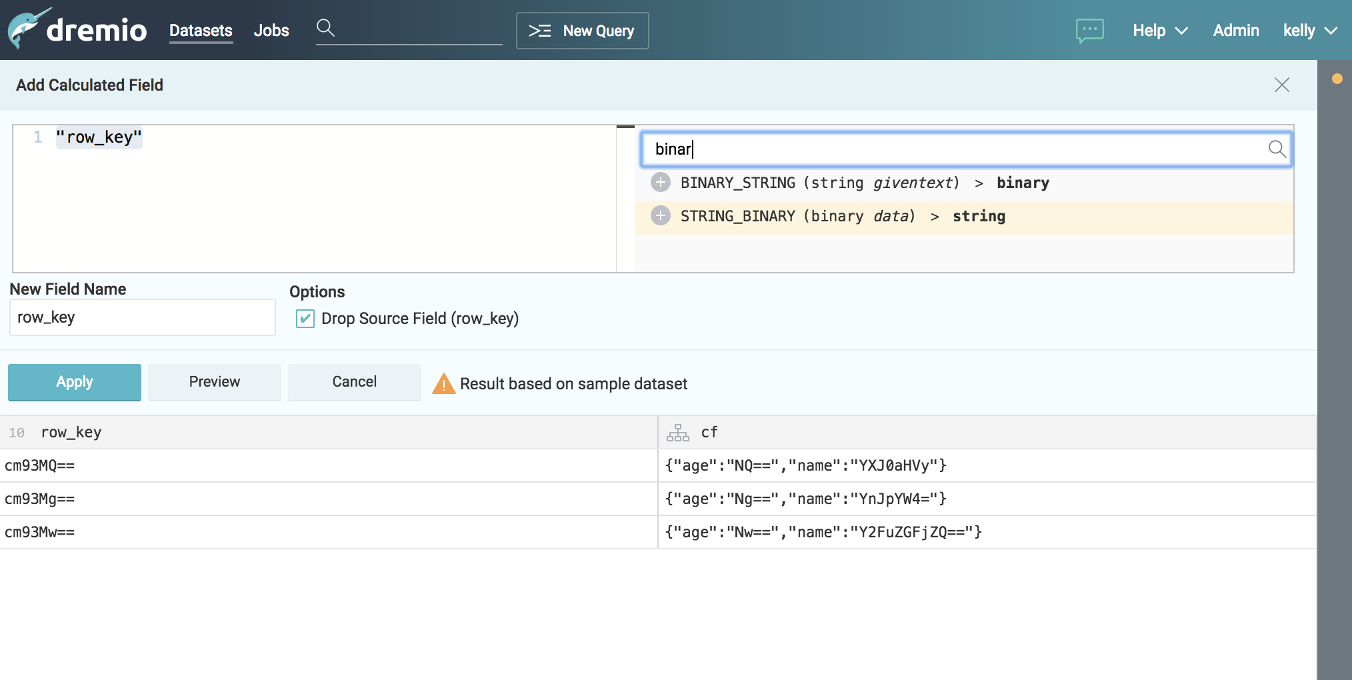The width and height of the screenshot is (1352, 680).
Task: Close the Add Calculated Field panel
Action: pos(1281,85)
